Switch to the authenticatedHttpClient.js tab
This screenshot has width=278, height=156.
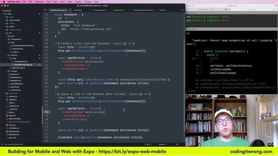pos(143,10)
